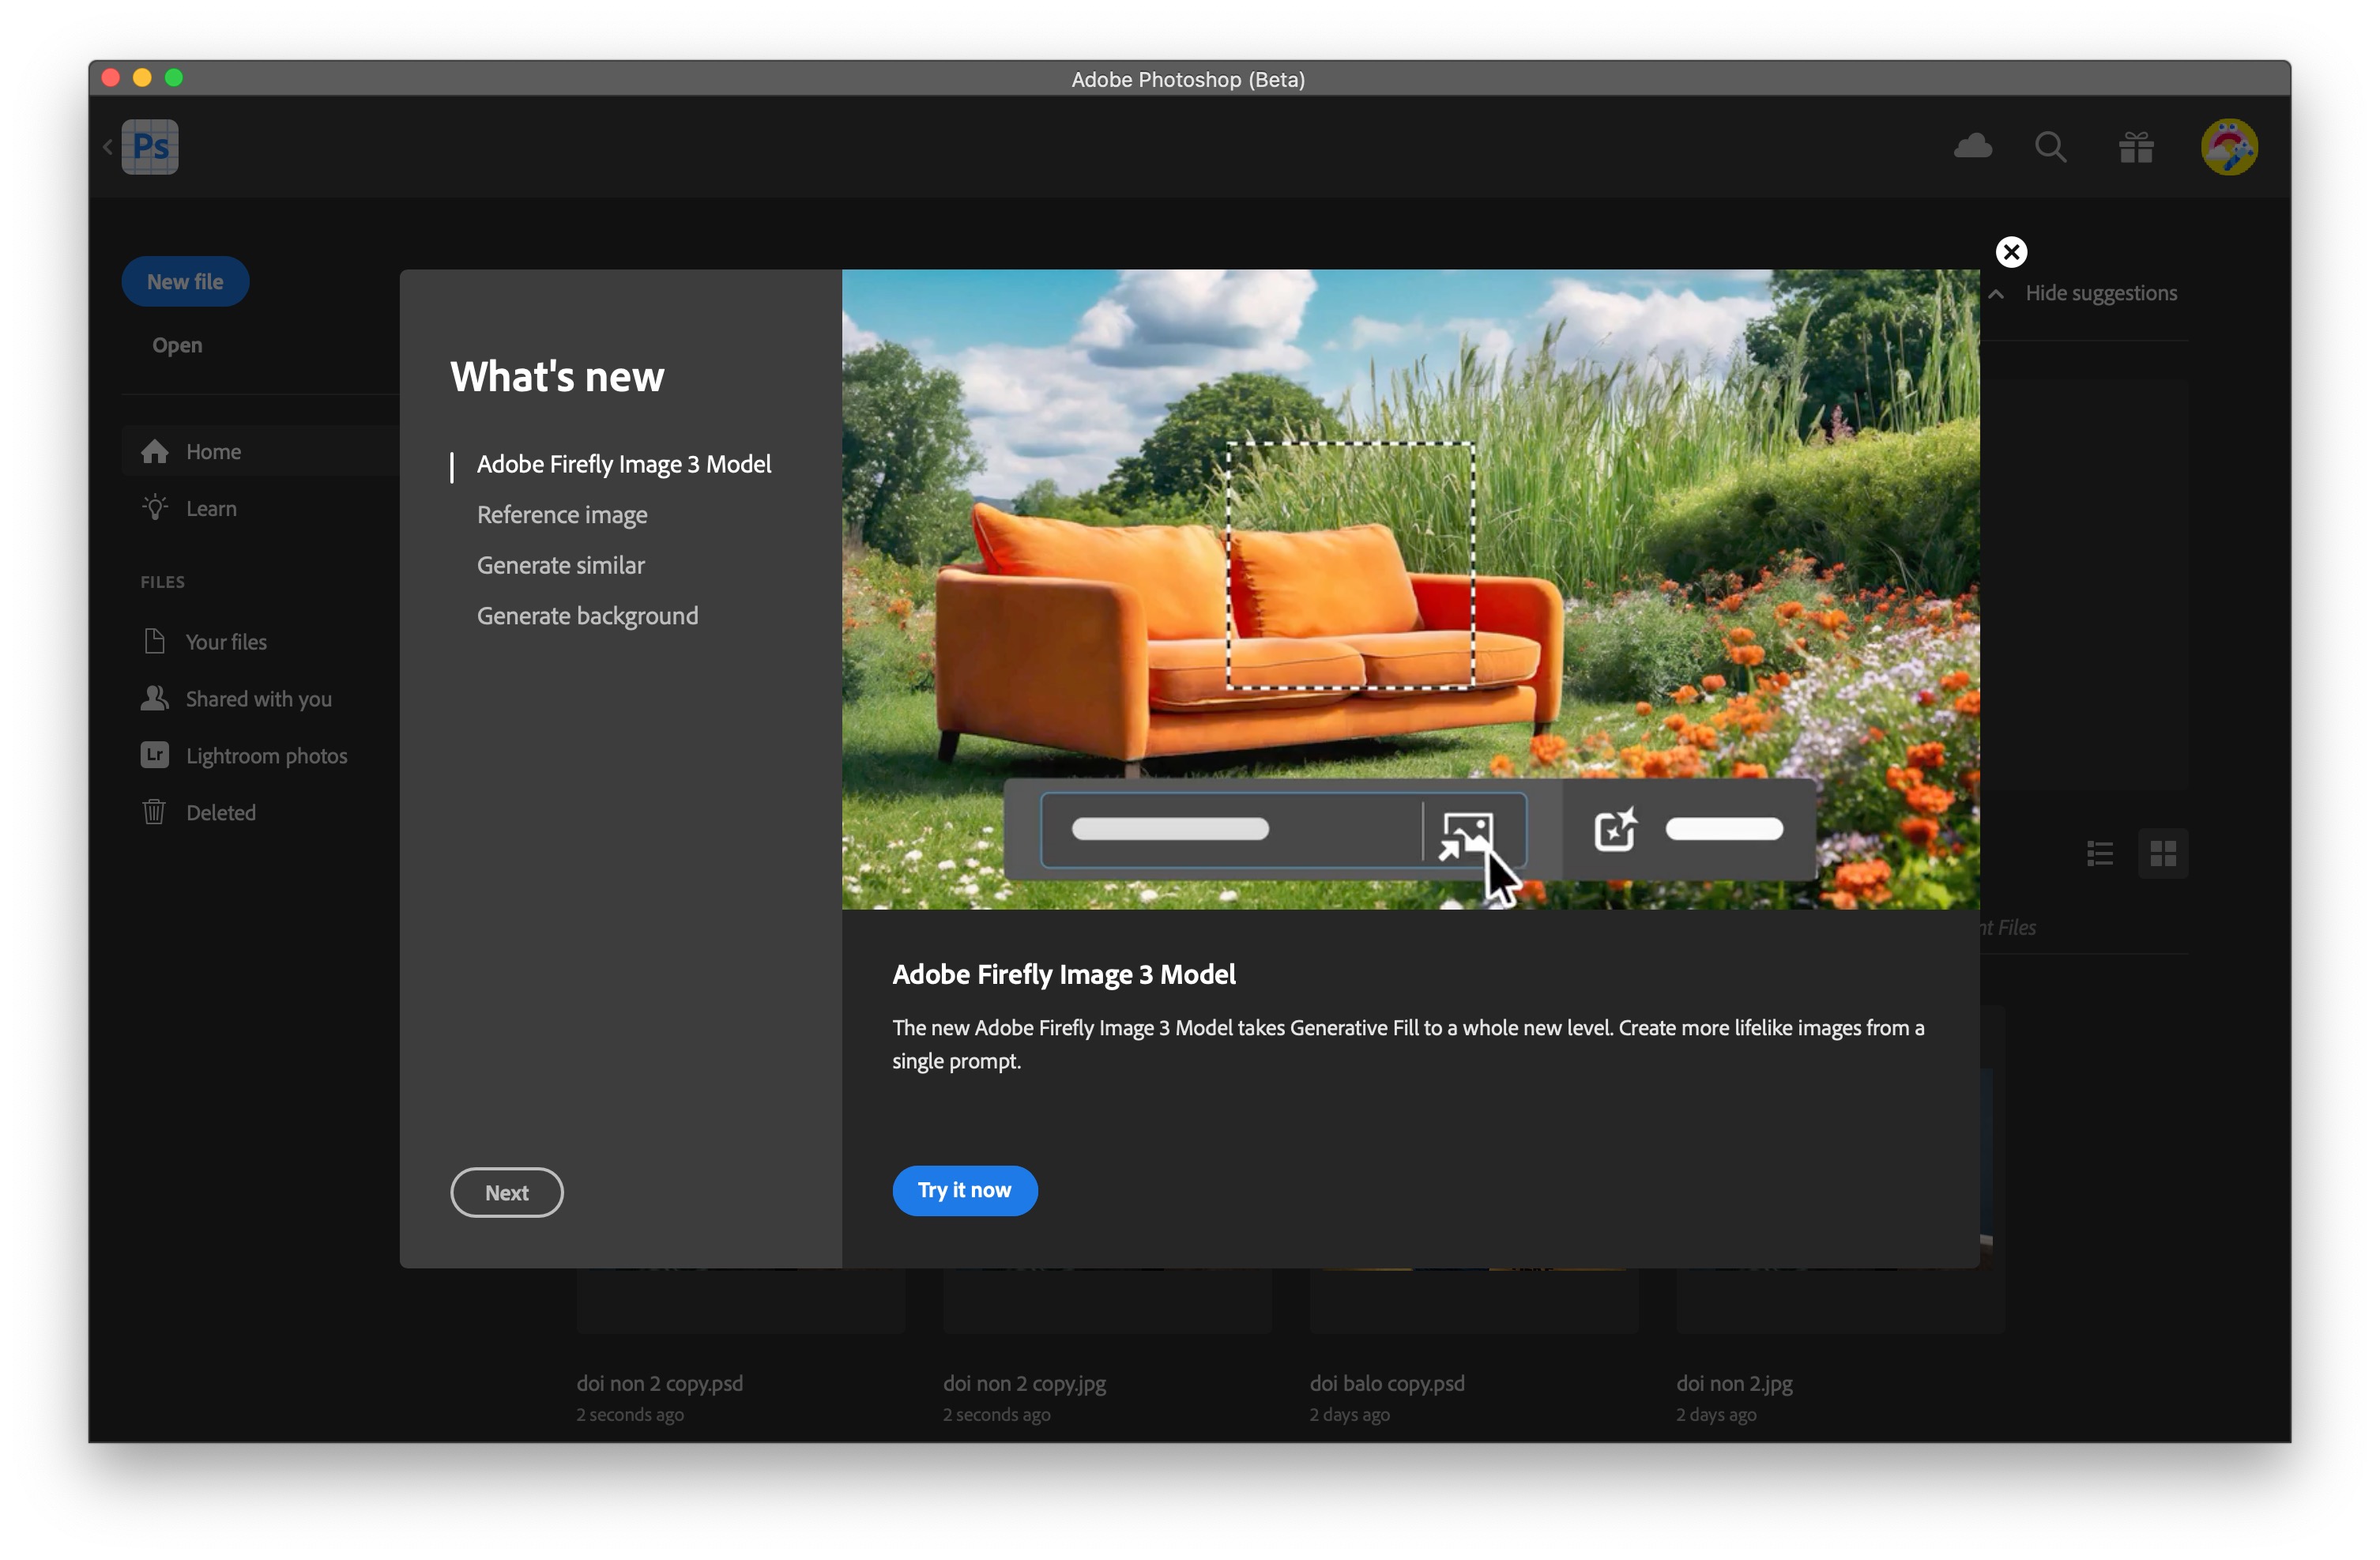This screenshot has width=2380, height=1560.
Task: Click file name doi balo copy.psd
Action: point(1388,1383)
